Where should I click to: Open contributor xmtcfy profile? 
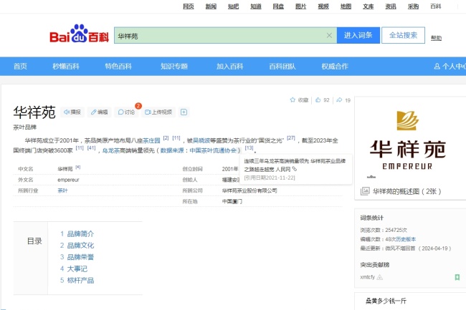(368, 277)
